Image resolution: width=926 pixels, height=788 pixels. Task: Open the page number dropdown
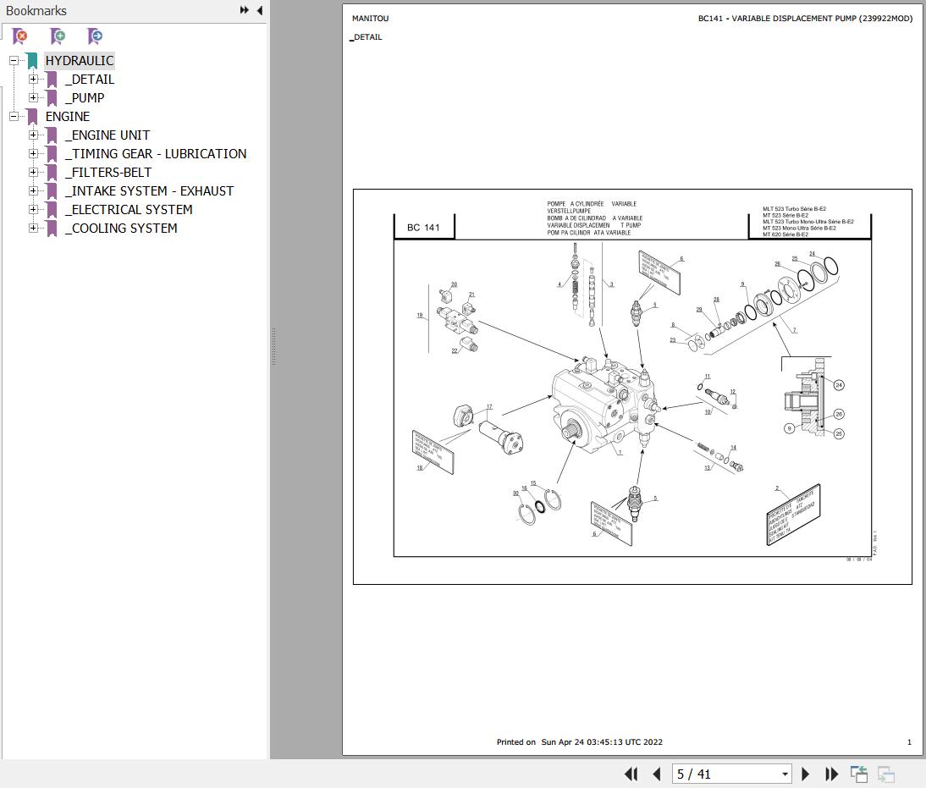tap(785, 774)
